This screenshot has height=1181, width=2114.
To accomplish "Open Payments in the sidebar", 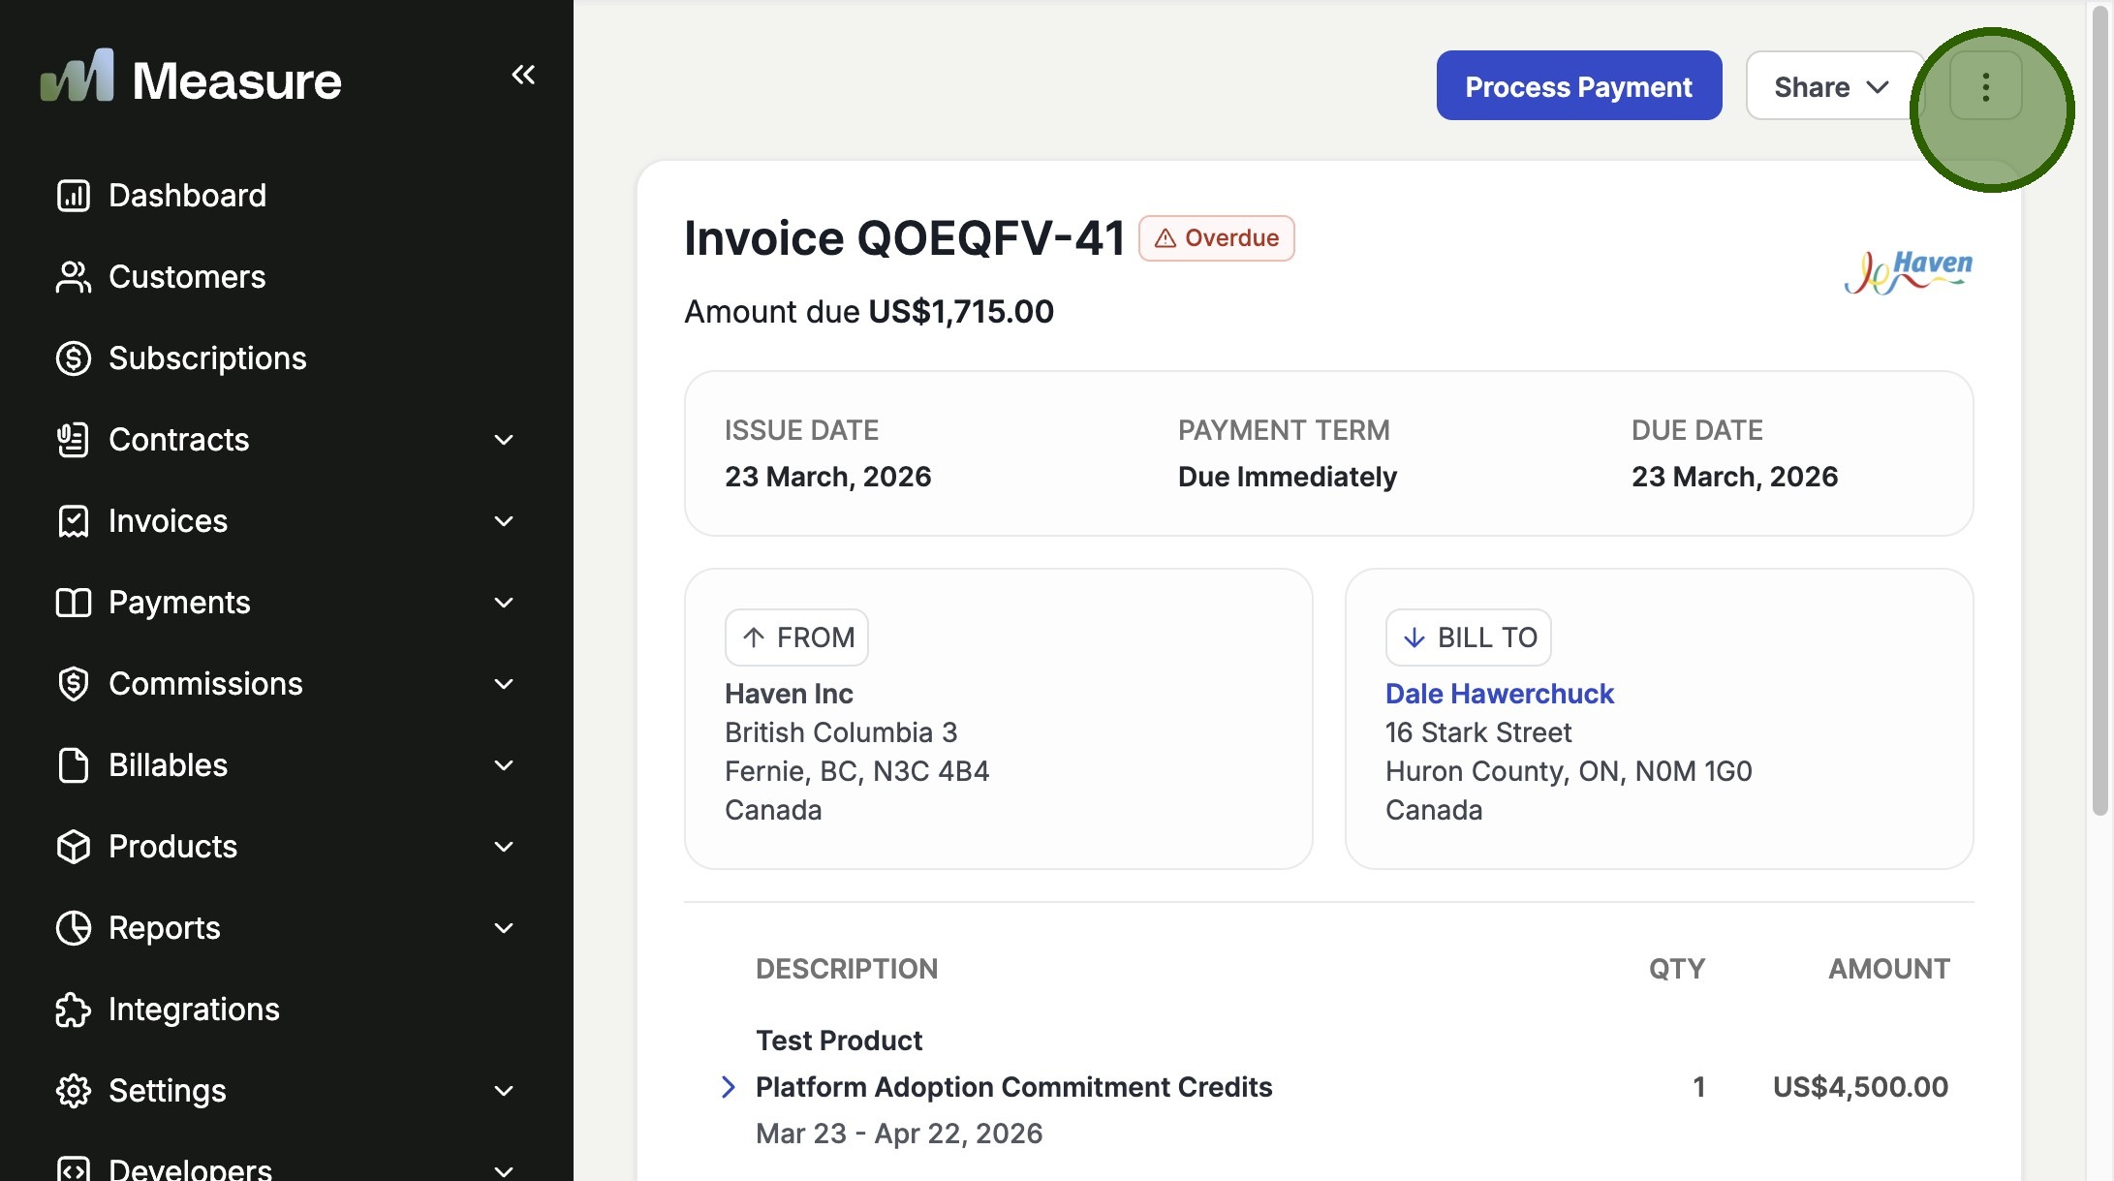I will coord(179,603).
